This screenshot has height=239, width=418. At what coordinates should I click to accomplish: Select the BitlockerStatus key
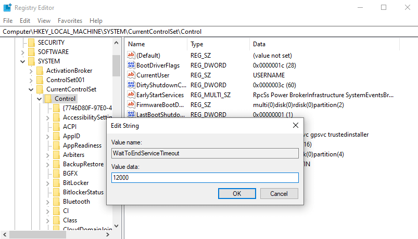pos(83,192)
